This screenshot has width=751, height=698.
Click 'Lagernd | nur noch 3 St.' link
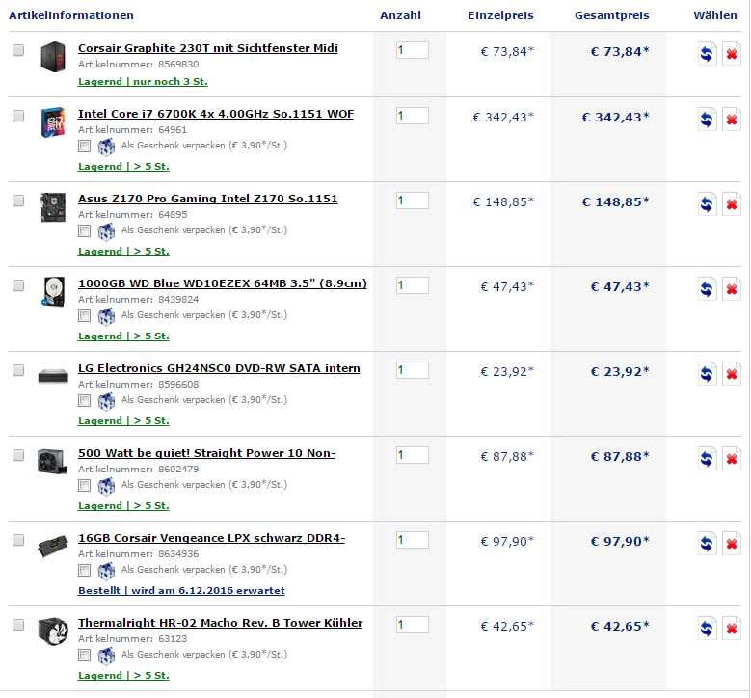click(x=143, y=82)
